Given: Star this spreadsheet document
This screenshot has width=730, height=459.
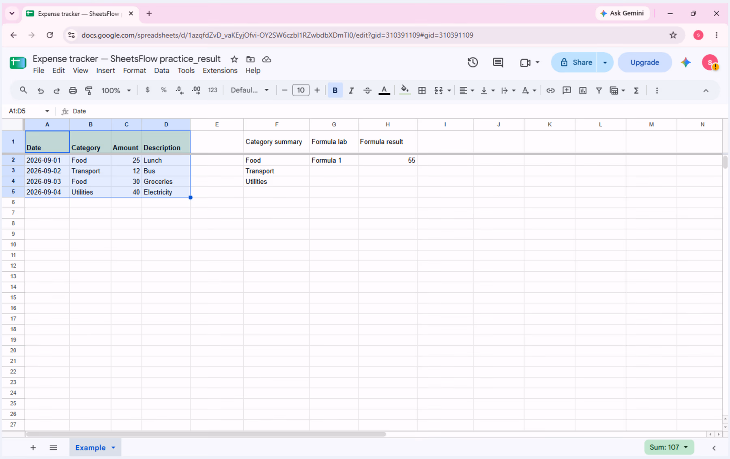Looking at the screenshot, I should (234, 59).
